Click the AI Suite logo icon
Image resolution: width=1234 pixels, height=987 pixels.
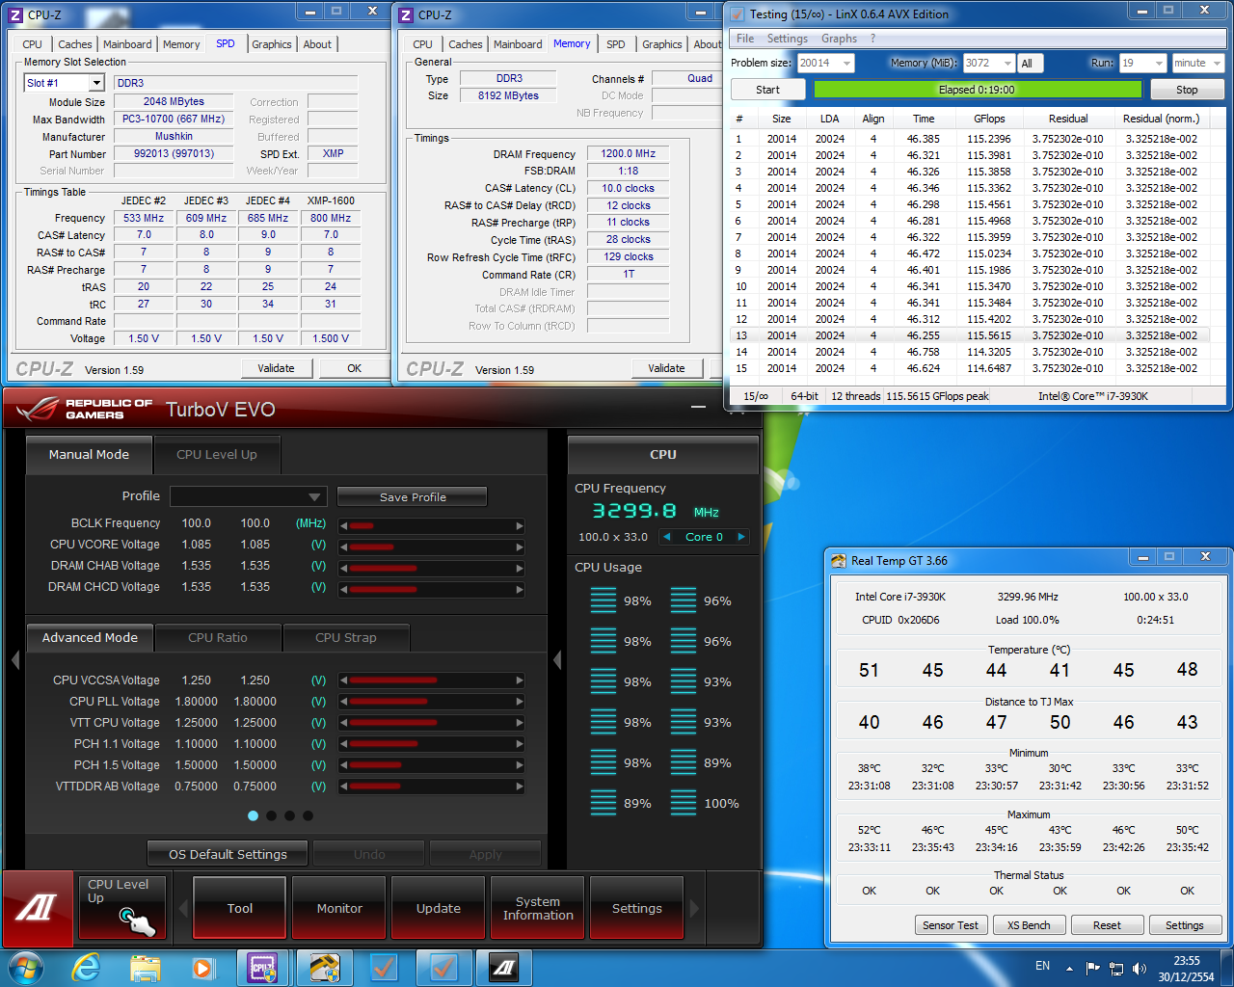[x=37, y=908]
